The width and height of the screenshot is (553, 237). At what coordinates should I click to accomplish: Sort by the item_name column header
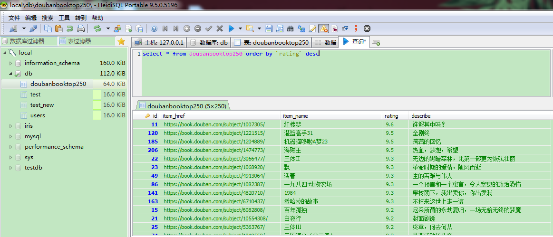(x=331, y=116)
